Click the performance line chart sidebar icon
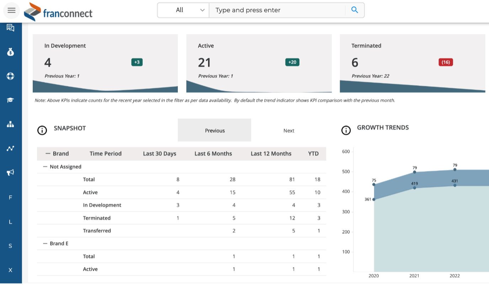The width and height of the screenshot is (489, 285). [10, 148]
